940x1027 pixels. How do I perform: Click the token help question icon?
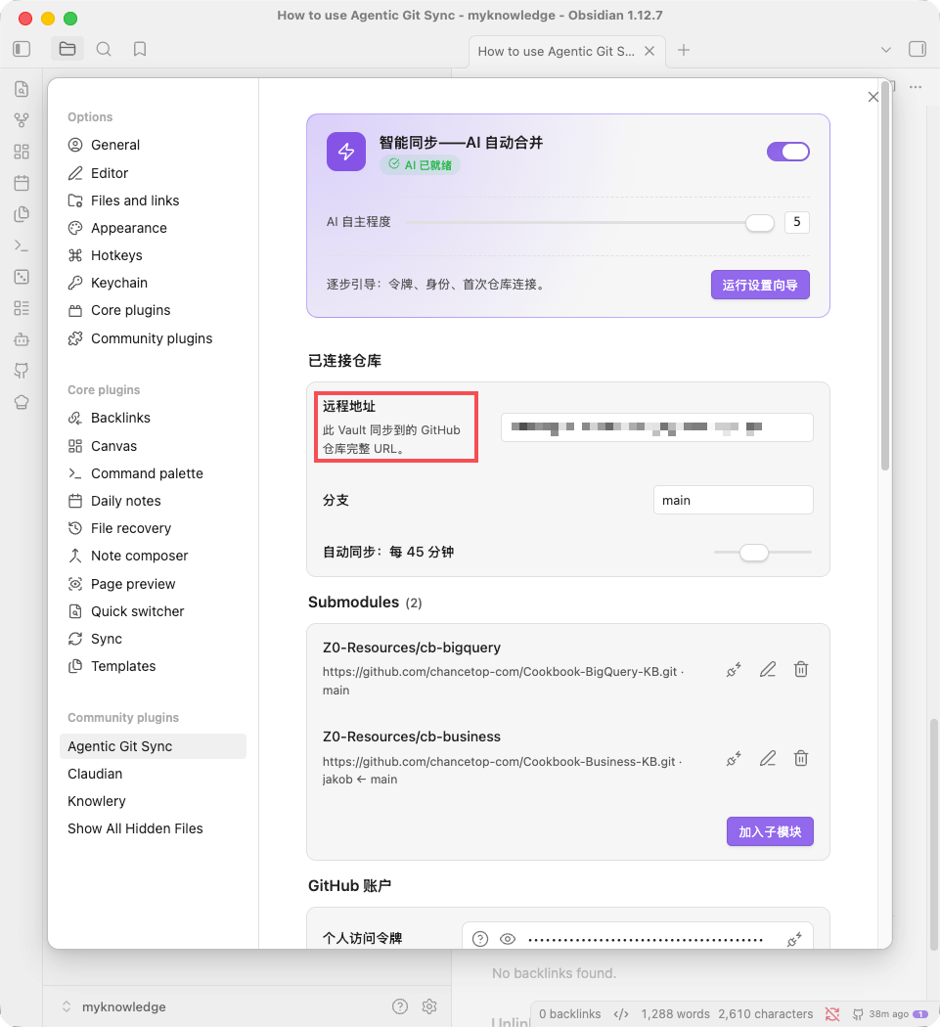click(x=480, y=939)
